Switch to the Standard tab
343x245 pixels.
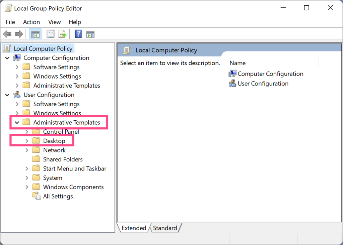coord(165,228)
